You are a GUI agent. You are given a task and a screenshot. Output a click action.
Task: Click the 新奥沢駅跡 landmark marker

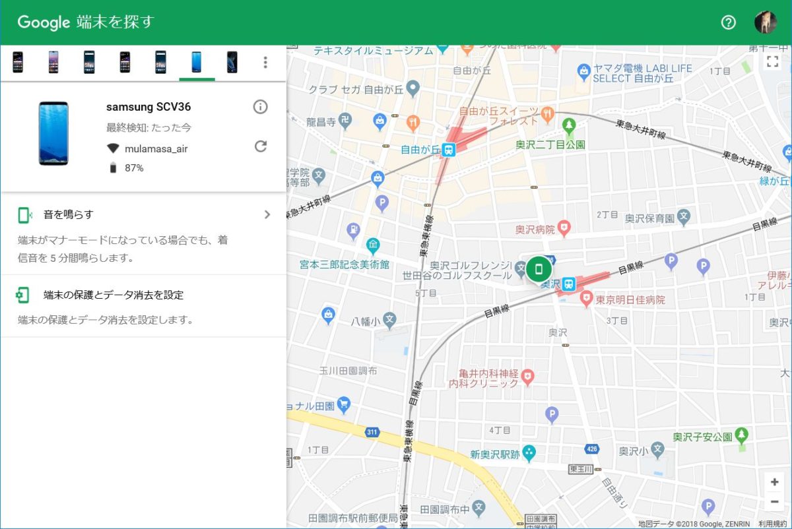click(x=529, y=452)
